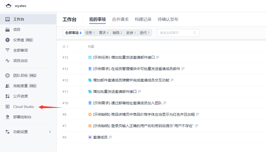Click the 团队目标 target icon
Screen dimensions: 266x152
[x=8, y=75]
